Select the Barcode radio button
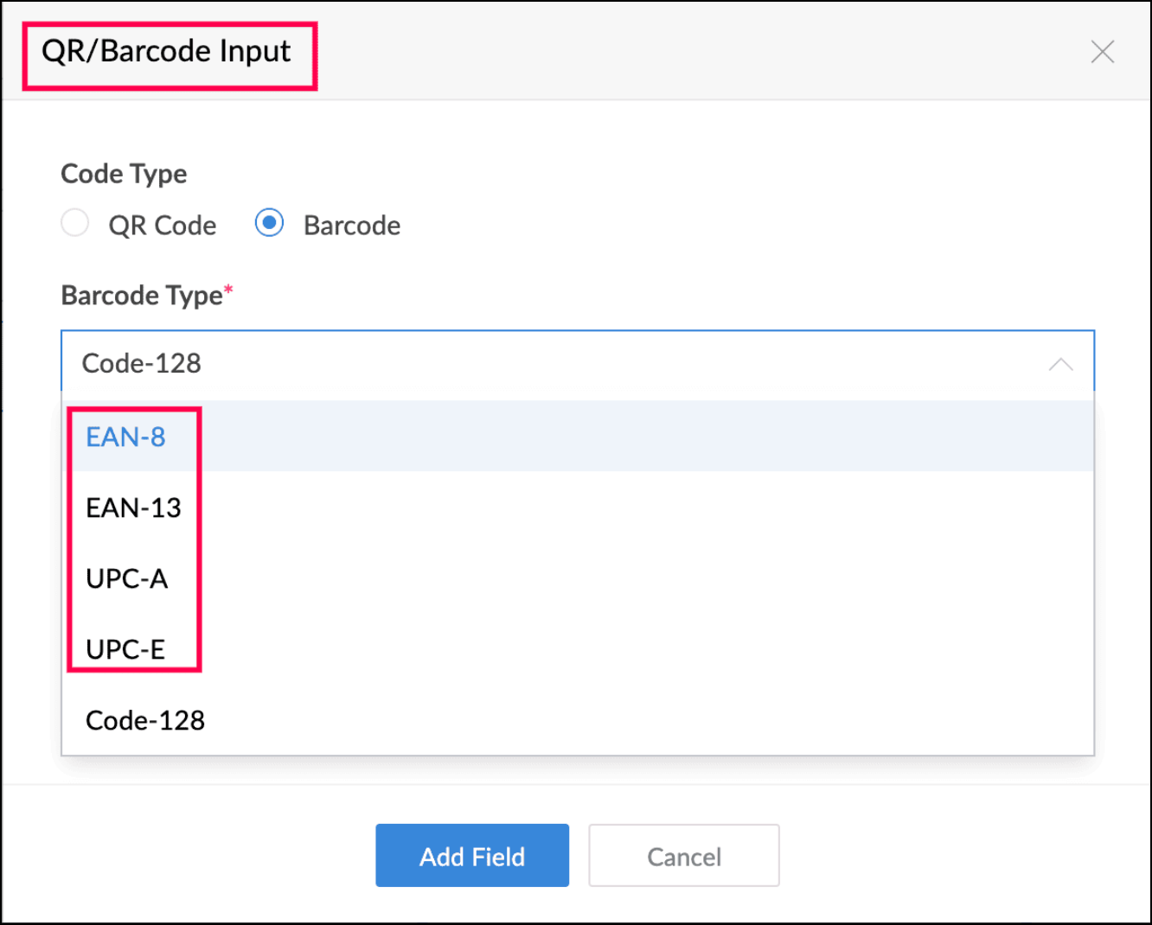The width and height of the screenshot is (1152, 925). pos(269,224)
